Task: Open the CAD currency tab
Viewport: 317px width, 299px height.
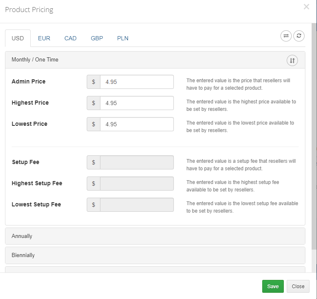Action: coord(71,38)
